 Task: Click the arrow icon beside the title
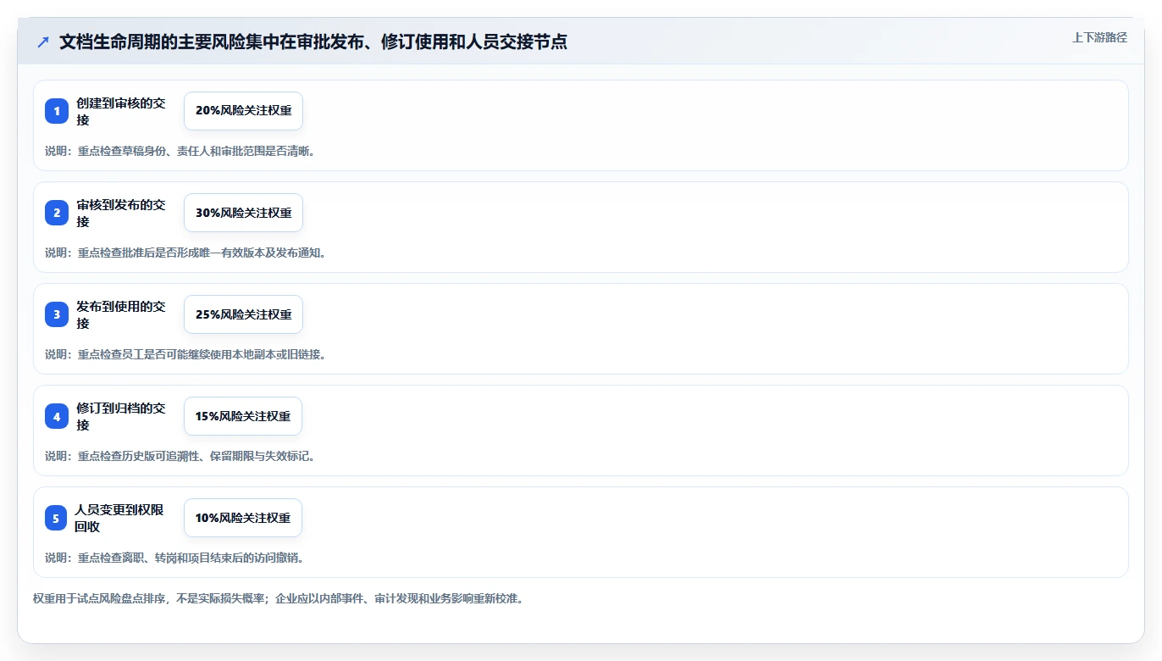pyautogui.click(x=43, y=42)
